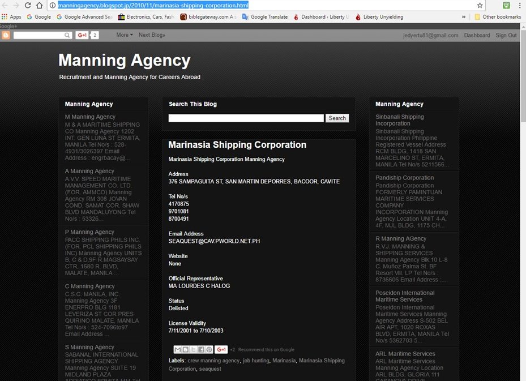This screenshot has height=381, width=526.
Task: Click the post's G+1 recommend button
Action: click(221, 349)
